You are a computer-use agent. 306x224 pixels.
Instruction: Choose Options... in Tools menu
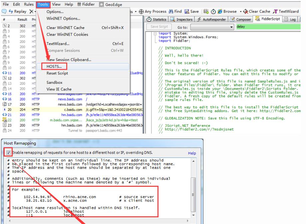pos(83,12)
